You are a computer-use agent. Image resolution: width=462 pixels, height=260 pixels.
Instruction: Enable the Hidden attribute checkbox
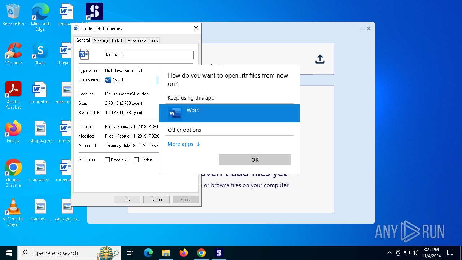[136, 160]
